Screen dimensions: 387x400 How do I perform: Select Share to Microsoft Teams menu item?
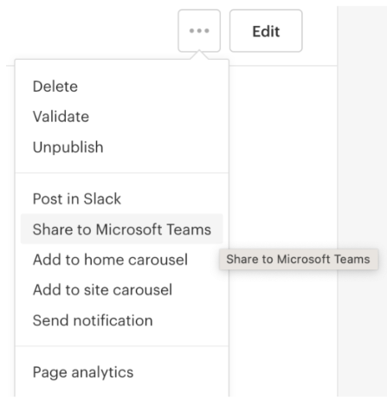pos(122,229)
